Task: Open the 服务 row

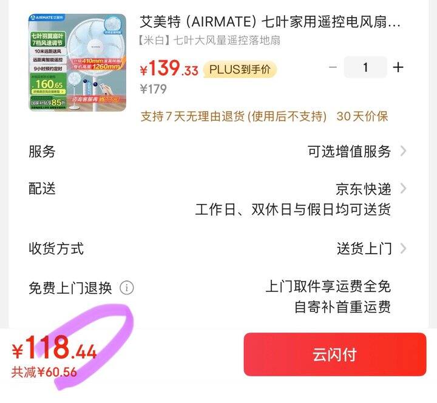Action: pyautogui.click(x=217, y=151)
